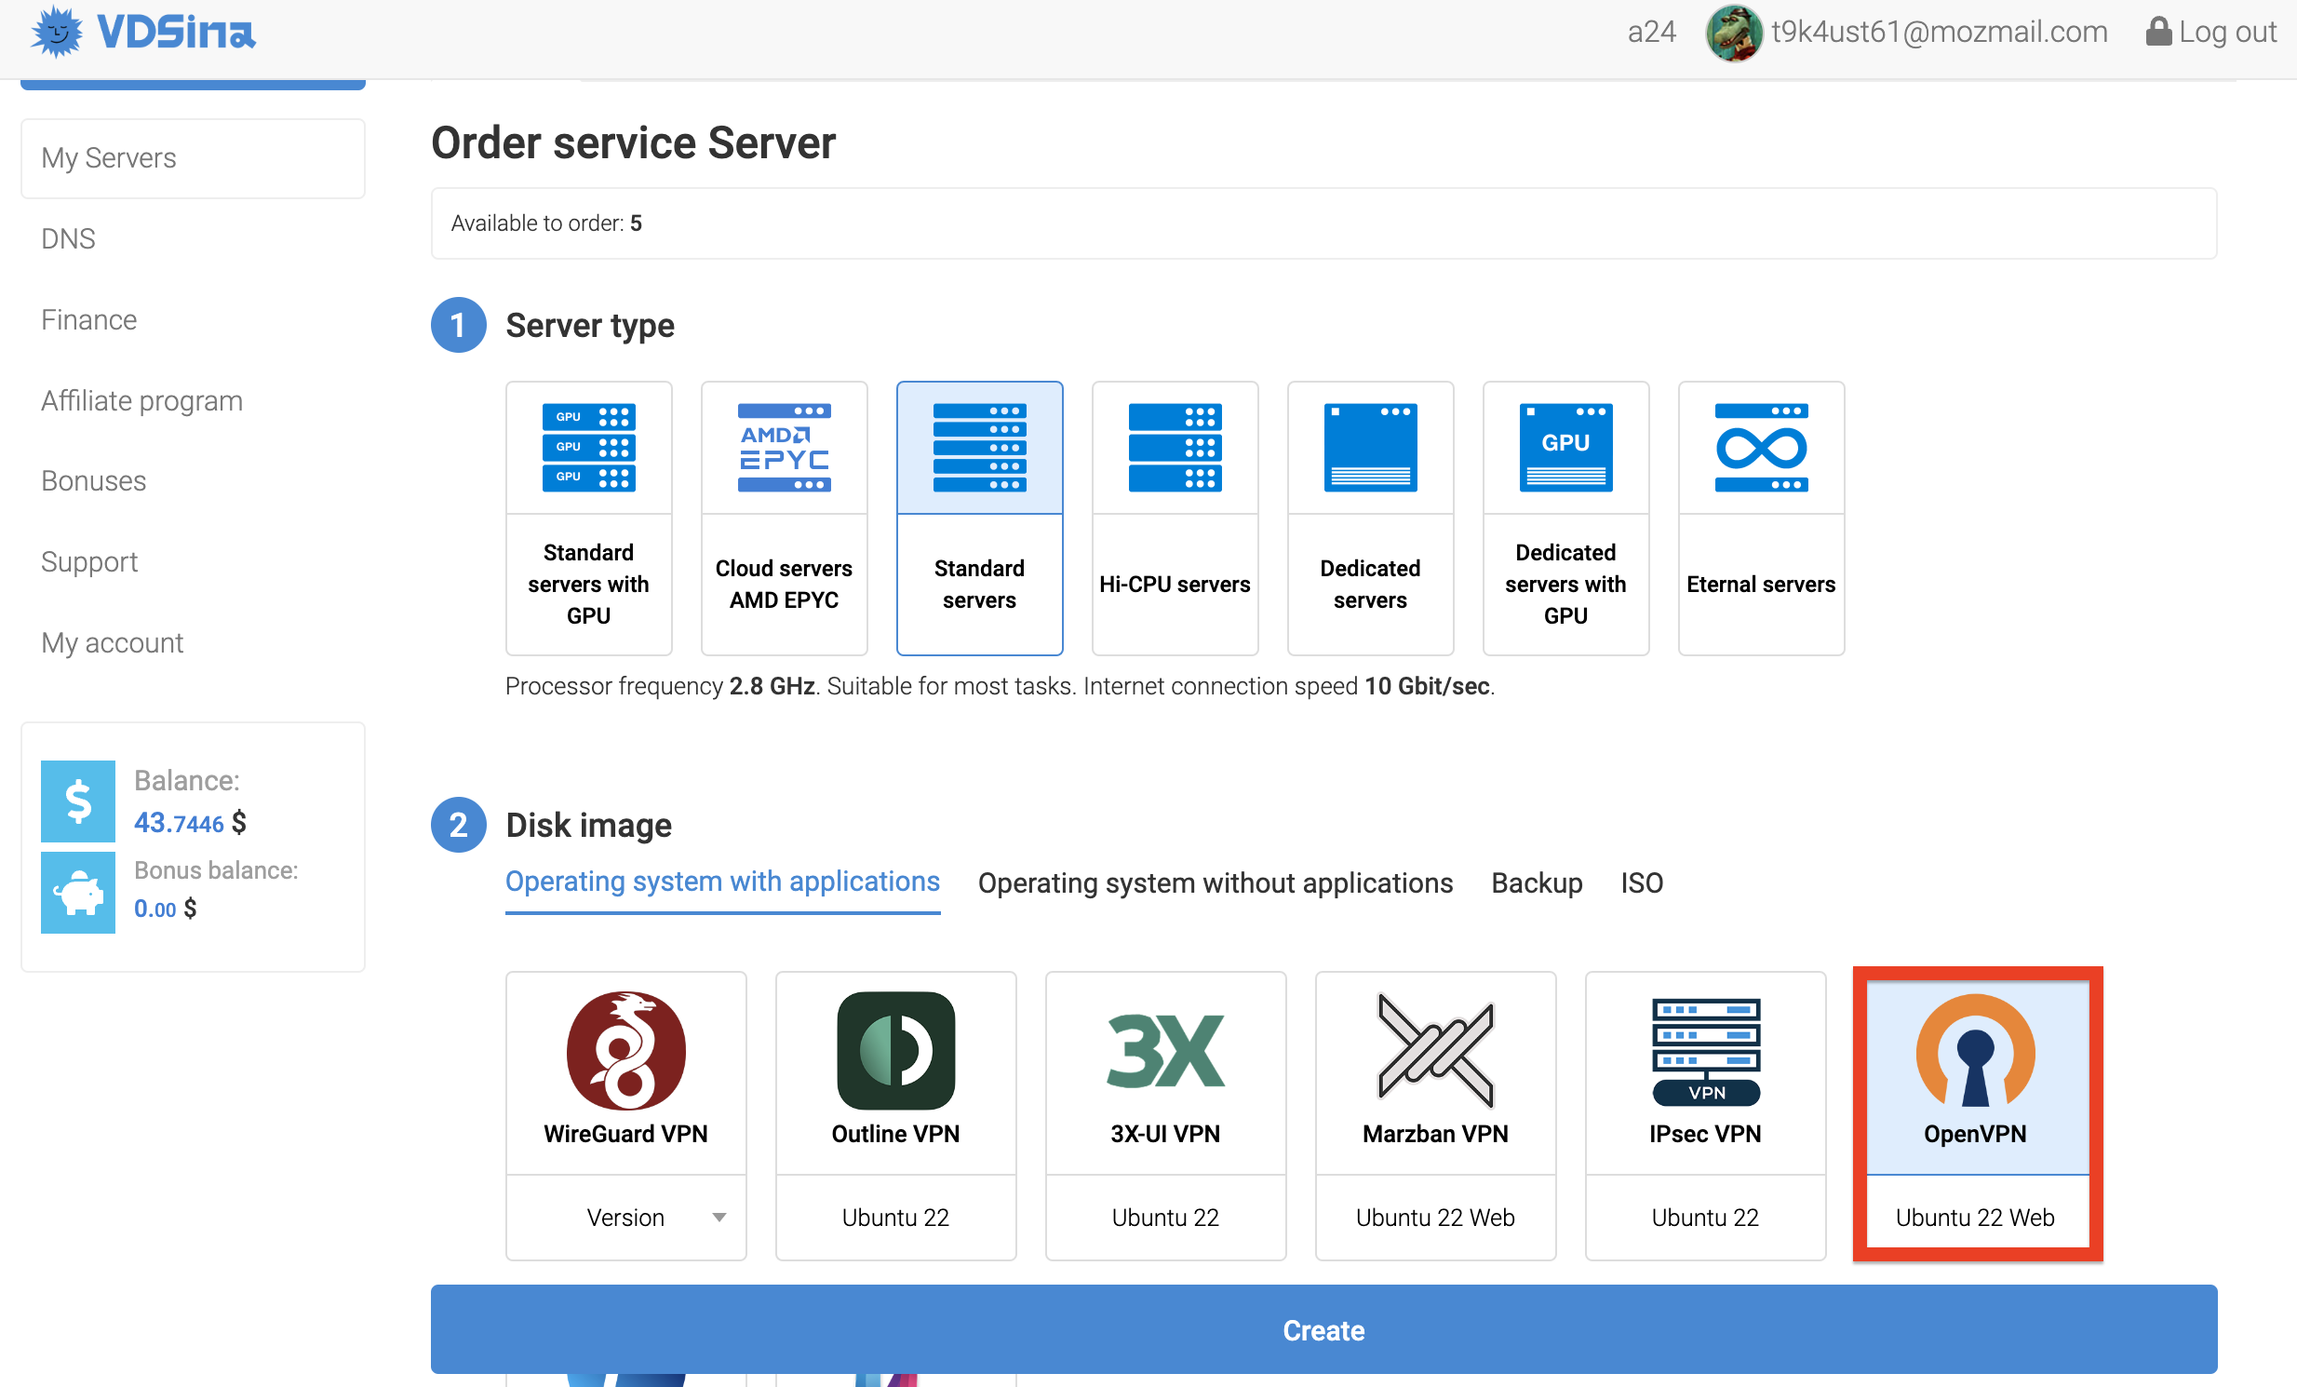Open the Support page
This screenshot has width=2297, height=1387.
pyautogui.click(x=88, y=562)
